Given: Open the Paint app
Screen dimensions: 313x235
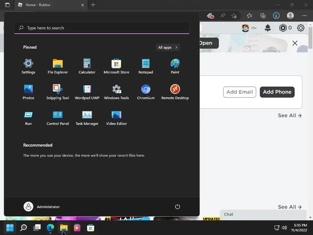Looking at the screenshot, I should [x=175, y=66].
